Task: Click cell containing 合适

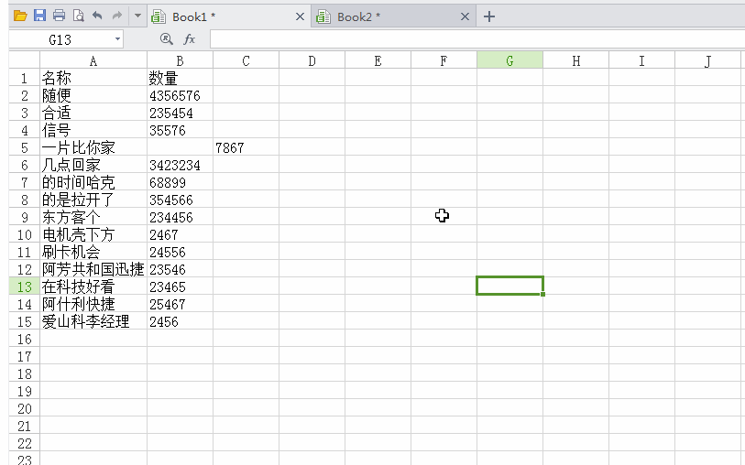Action: pos(93,113)
